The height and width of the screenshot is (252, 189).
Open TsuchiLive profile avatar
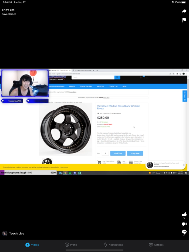click(5, 233)
